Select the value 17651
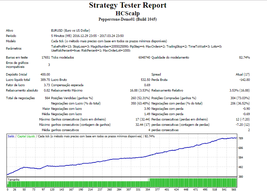Image resolution: width=267 pixels, height=192 pixels. pos(45,58)
